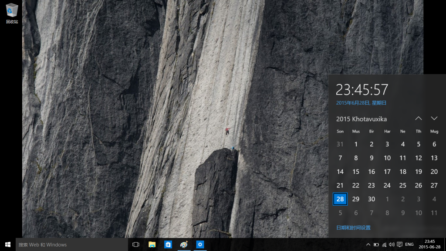Click the large 23:45:57 clock
Screen dimensions: 446x251
(x=362, y=90)
